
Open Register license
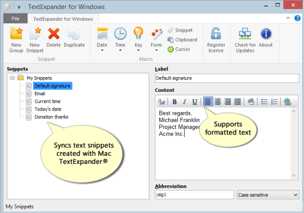click(216, 40)
